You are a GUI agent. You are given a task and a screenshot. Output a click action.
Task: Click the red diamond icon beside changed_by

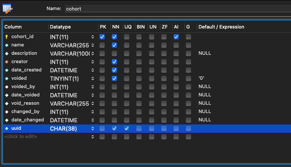7,112
